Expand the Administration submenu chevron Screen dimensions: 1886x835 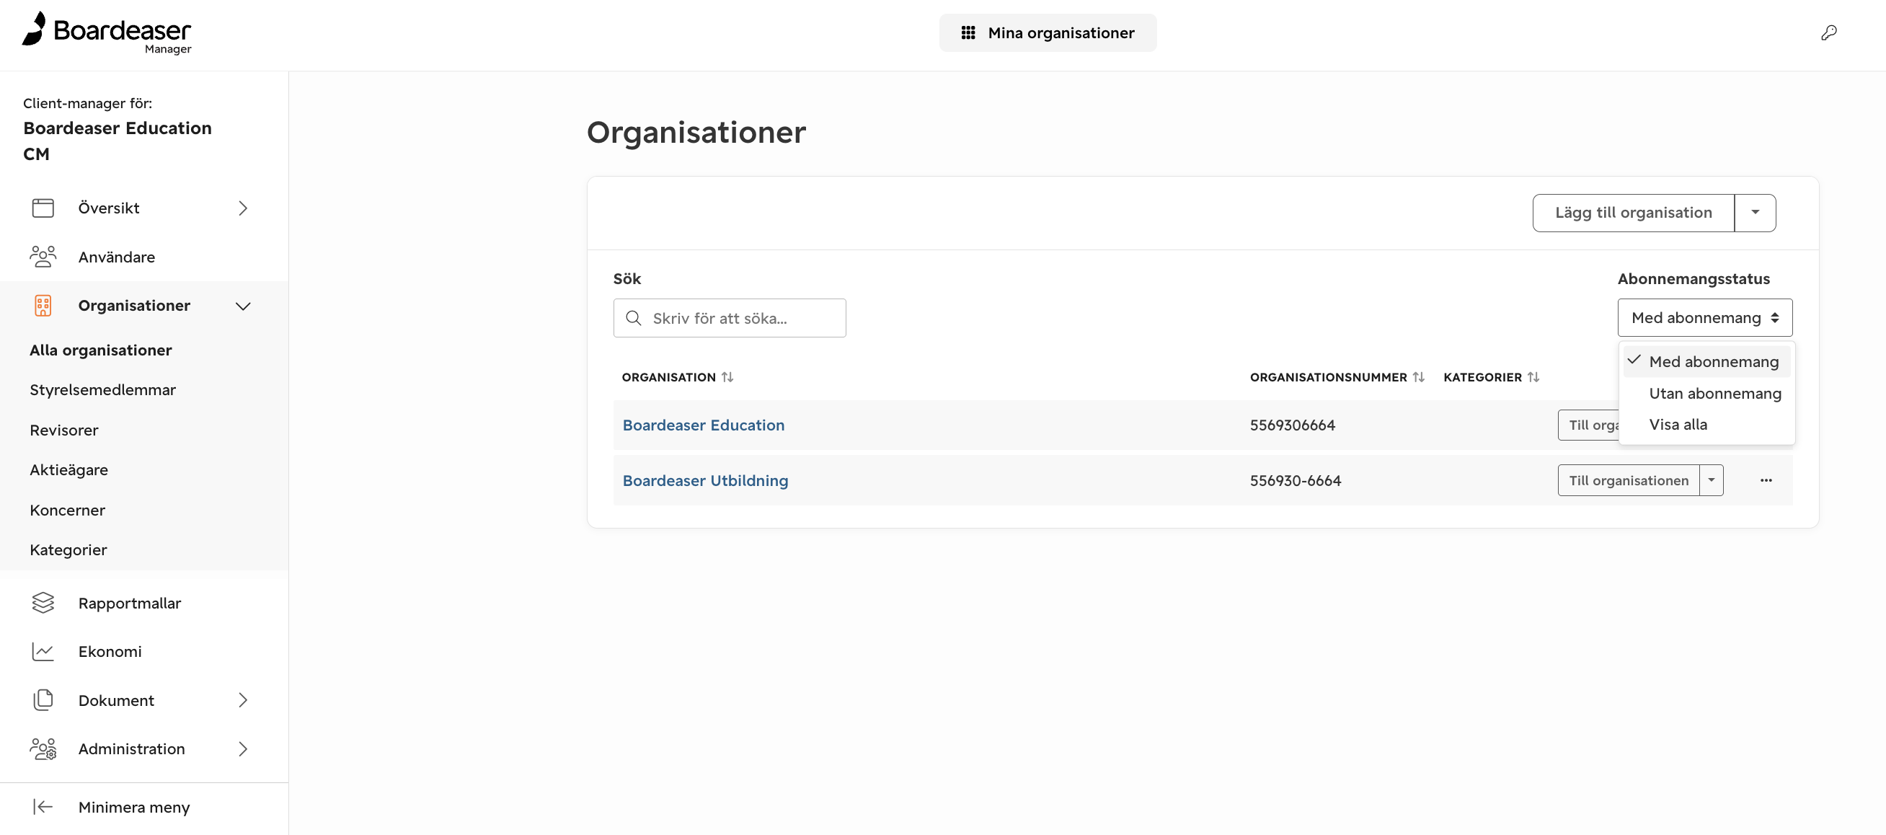pos(243,748)
